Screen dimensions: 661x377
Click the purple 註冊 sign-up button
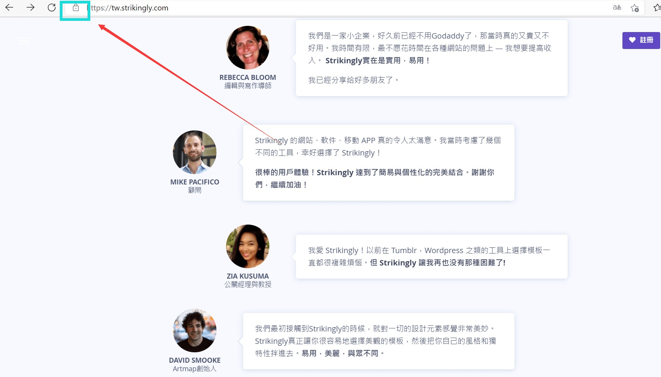[x=641, y=40]
